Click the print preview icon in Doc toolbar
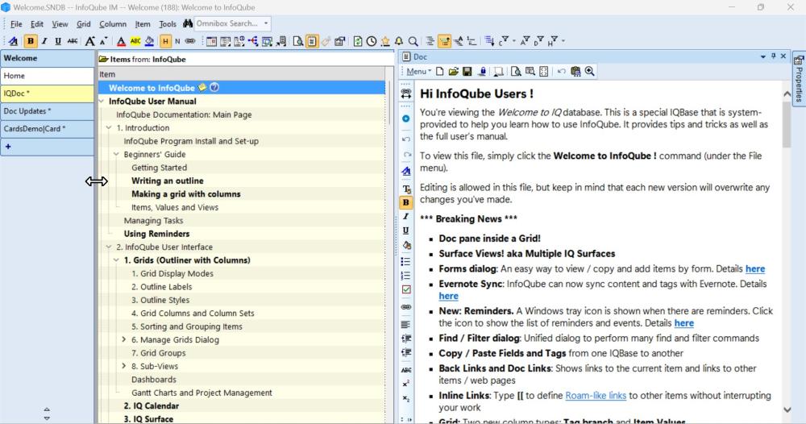This screenshot has width=806, height=424. tap(516, 72)
